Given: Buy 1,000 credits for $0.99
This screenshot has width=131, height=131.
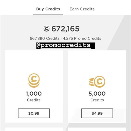Looking at the screenshot, I should pyautogui.click(x=34, y=113).
